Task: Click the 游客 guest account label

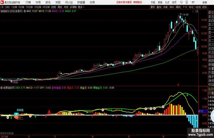Action: [x=205, y=3]
